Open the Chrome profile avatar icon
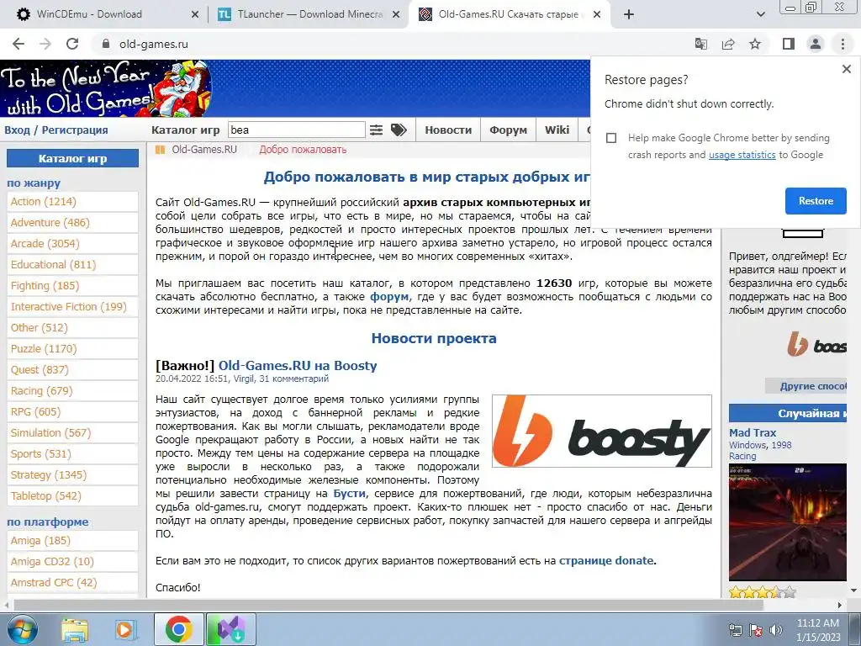Image resolution: width=861 pixels, height=646 pixels. point(816,44)
